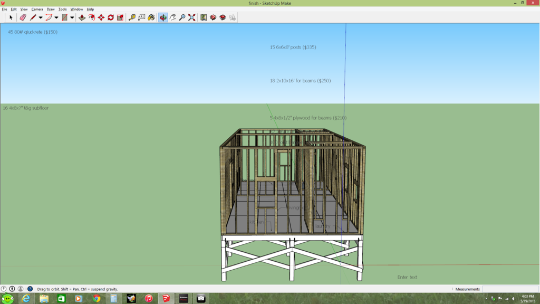Open the Instructor help question icon
540x304 pixels.
pos(30,289)
